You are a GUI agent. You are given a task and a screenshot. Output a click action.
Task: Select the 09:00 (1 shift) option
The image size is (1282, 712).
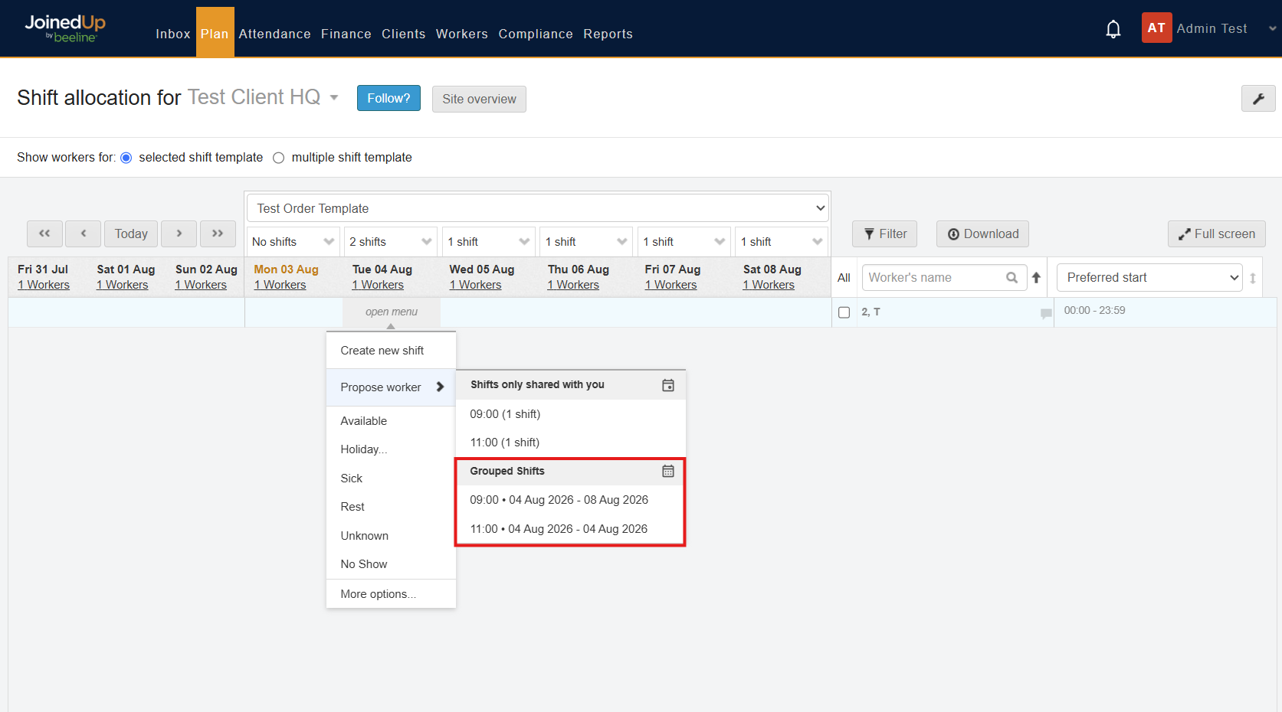571,414
